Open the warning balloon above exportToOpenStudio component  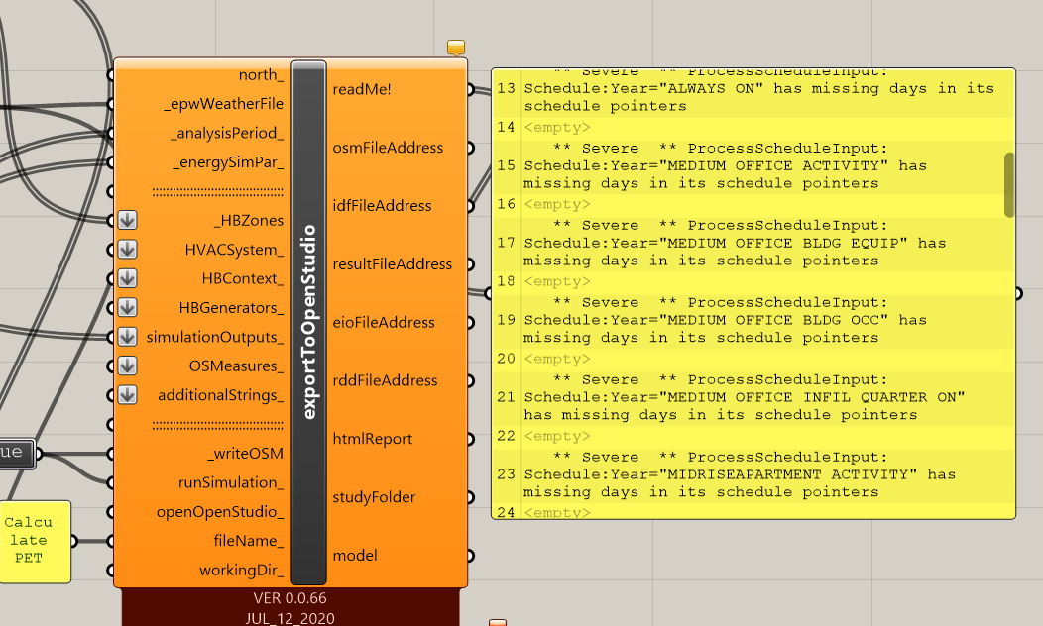click(x=456, y=48)
